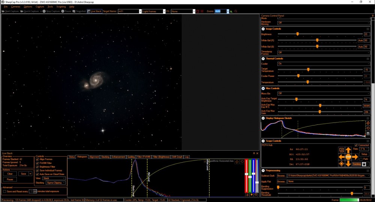Click the green image histogram icon near Zoom
Viewport: 375px width, 202px height.
point(231,11)
